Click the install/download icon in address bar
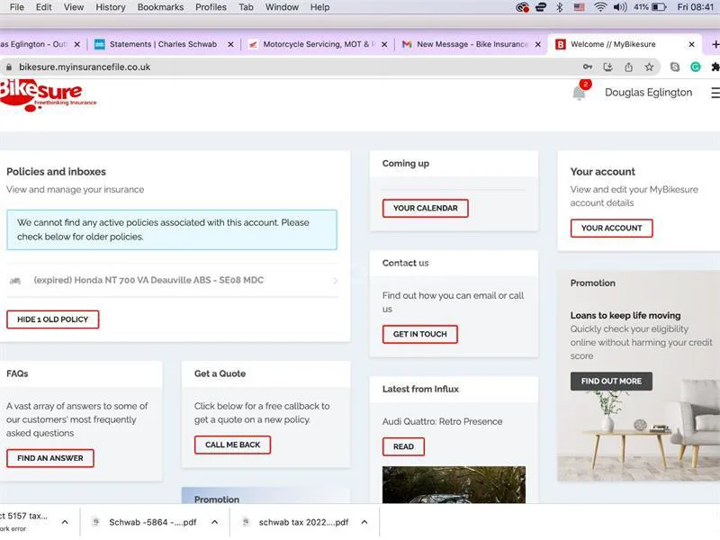Image resolution: width=720 pixels, height=540 pixels. (x=608, y=67)
